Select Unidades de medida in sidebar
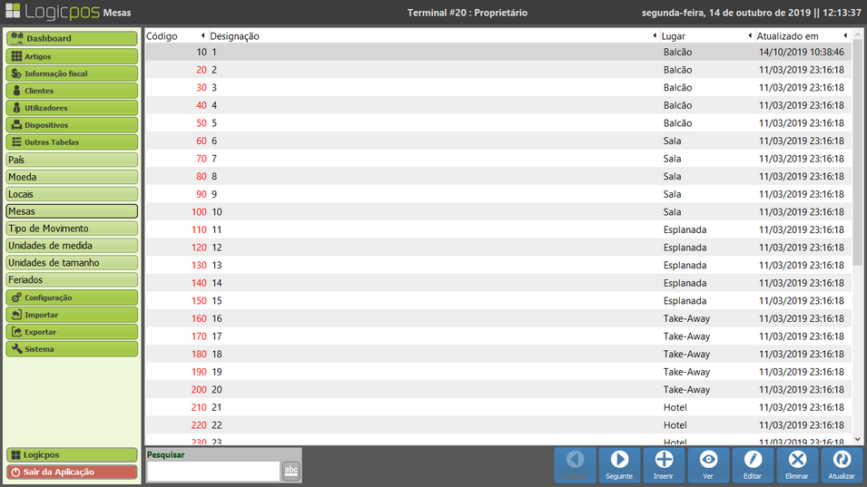 [72, 246]
